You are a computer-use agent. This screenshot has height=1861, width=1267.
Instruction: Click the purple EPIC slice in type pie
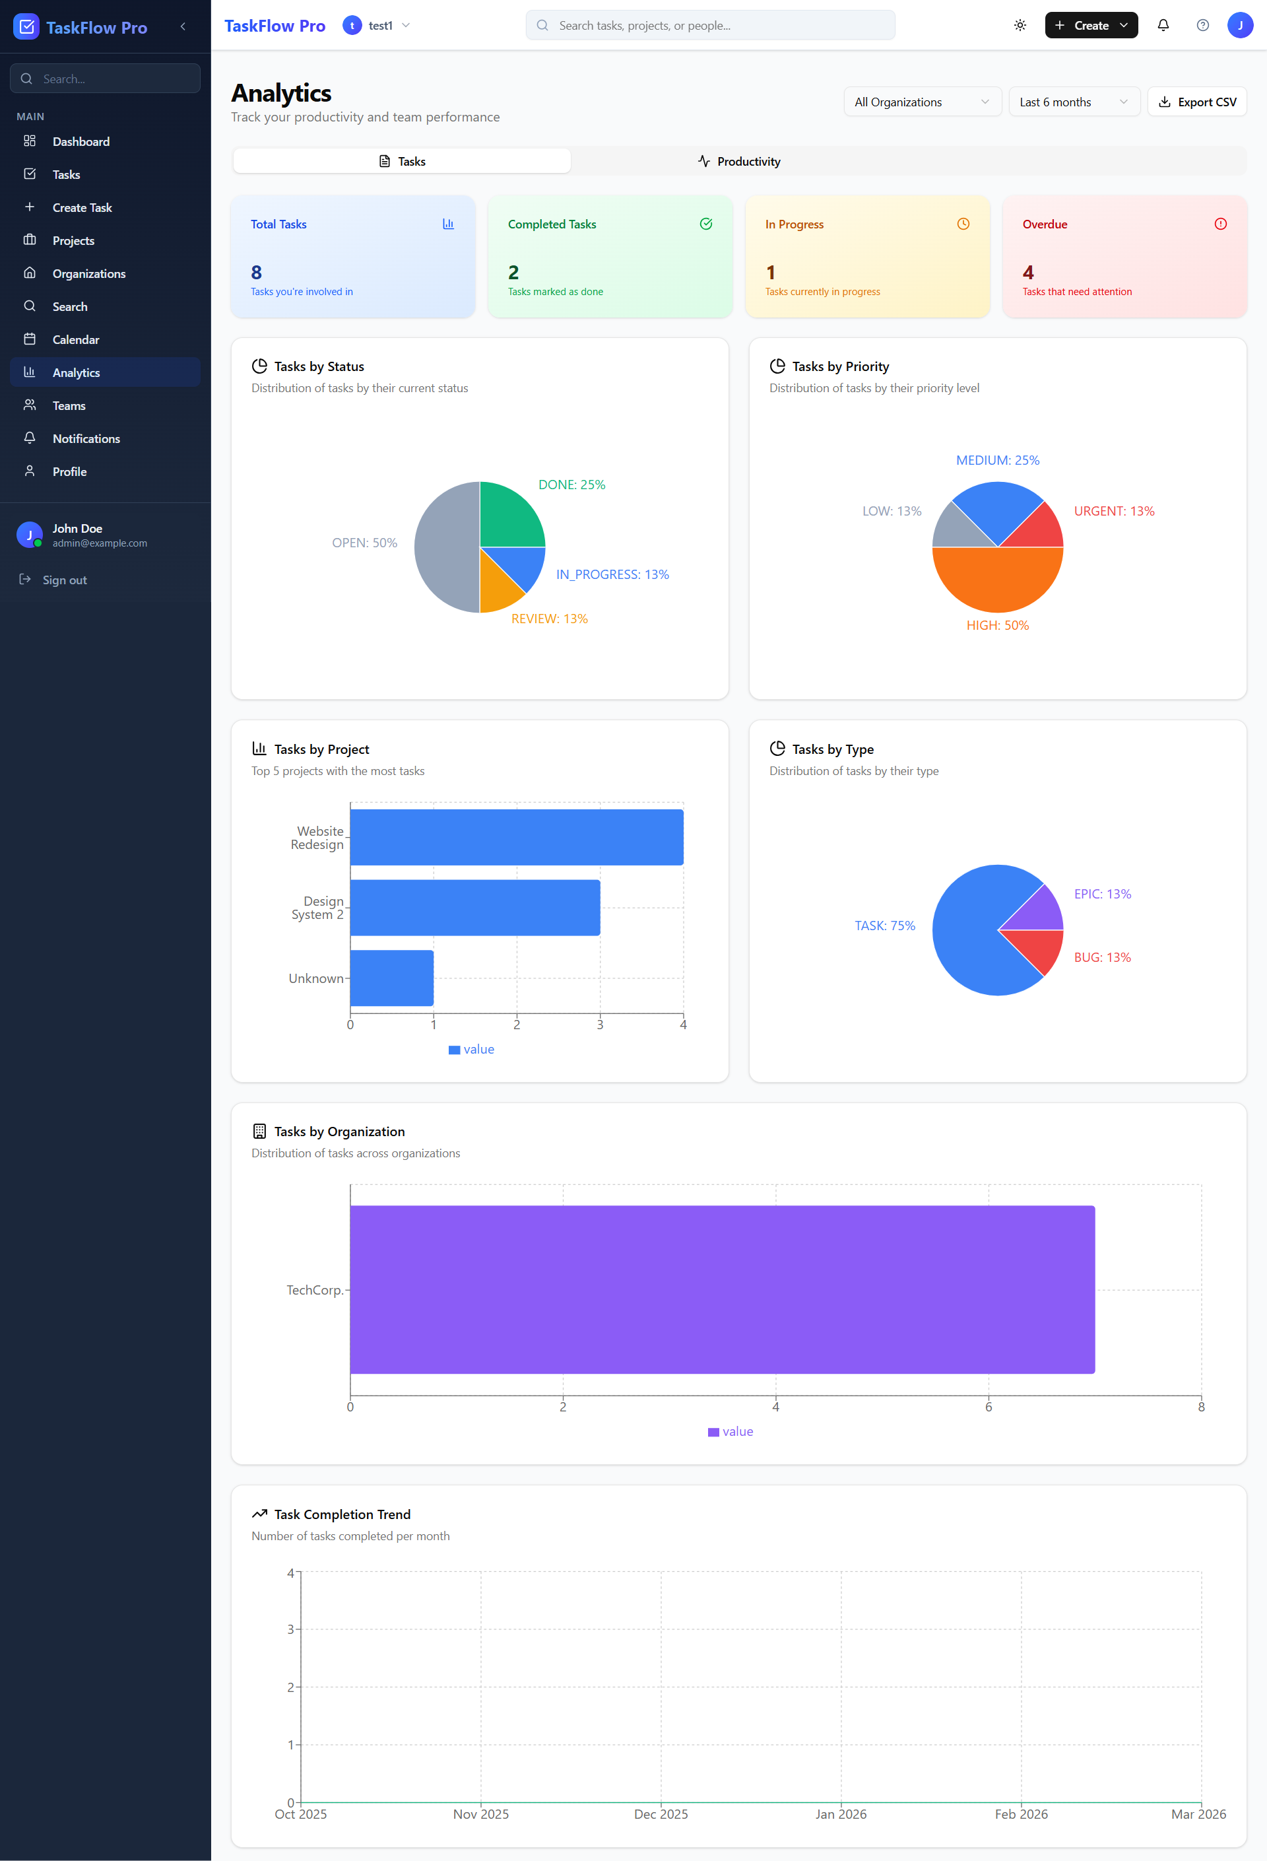[1037, 912]
